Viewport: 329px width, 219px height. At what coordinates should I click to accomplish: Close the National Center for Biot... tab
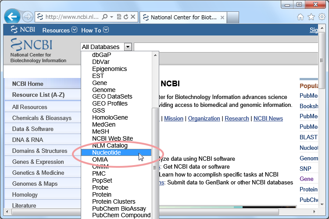click(x=222, y=18)
